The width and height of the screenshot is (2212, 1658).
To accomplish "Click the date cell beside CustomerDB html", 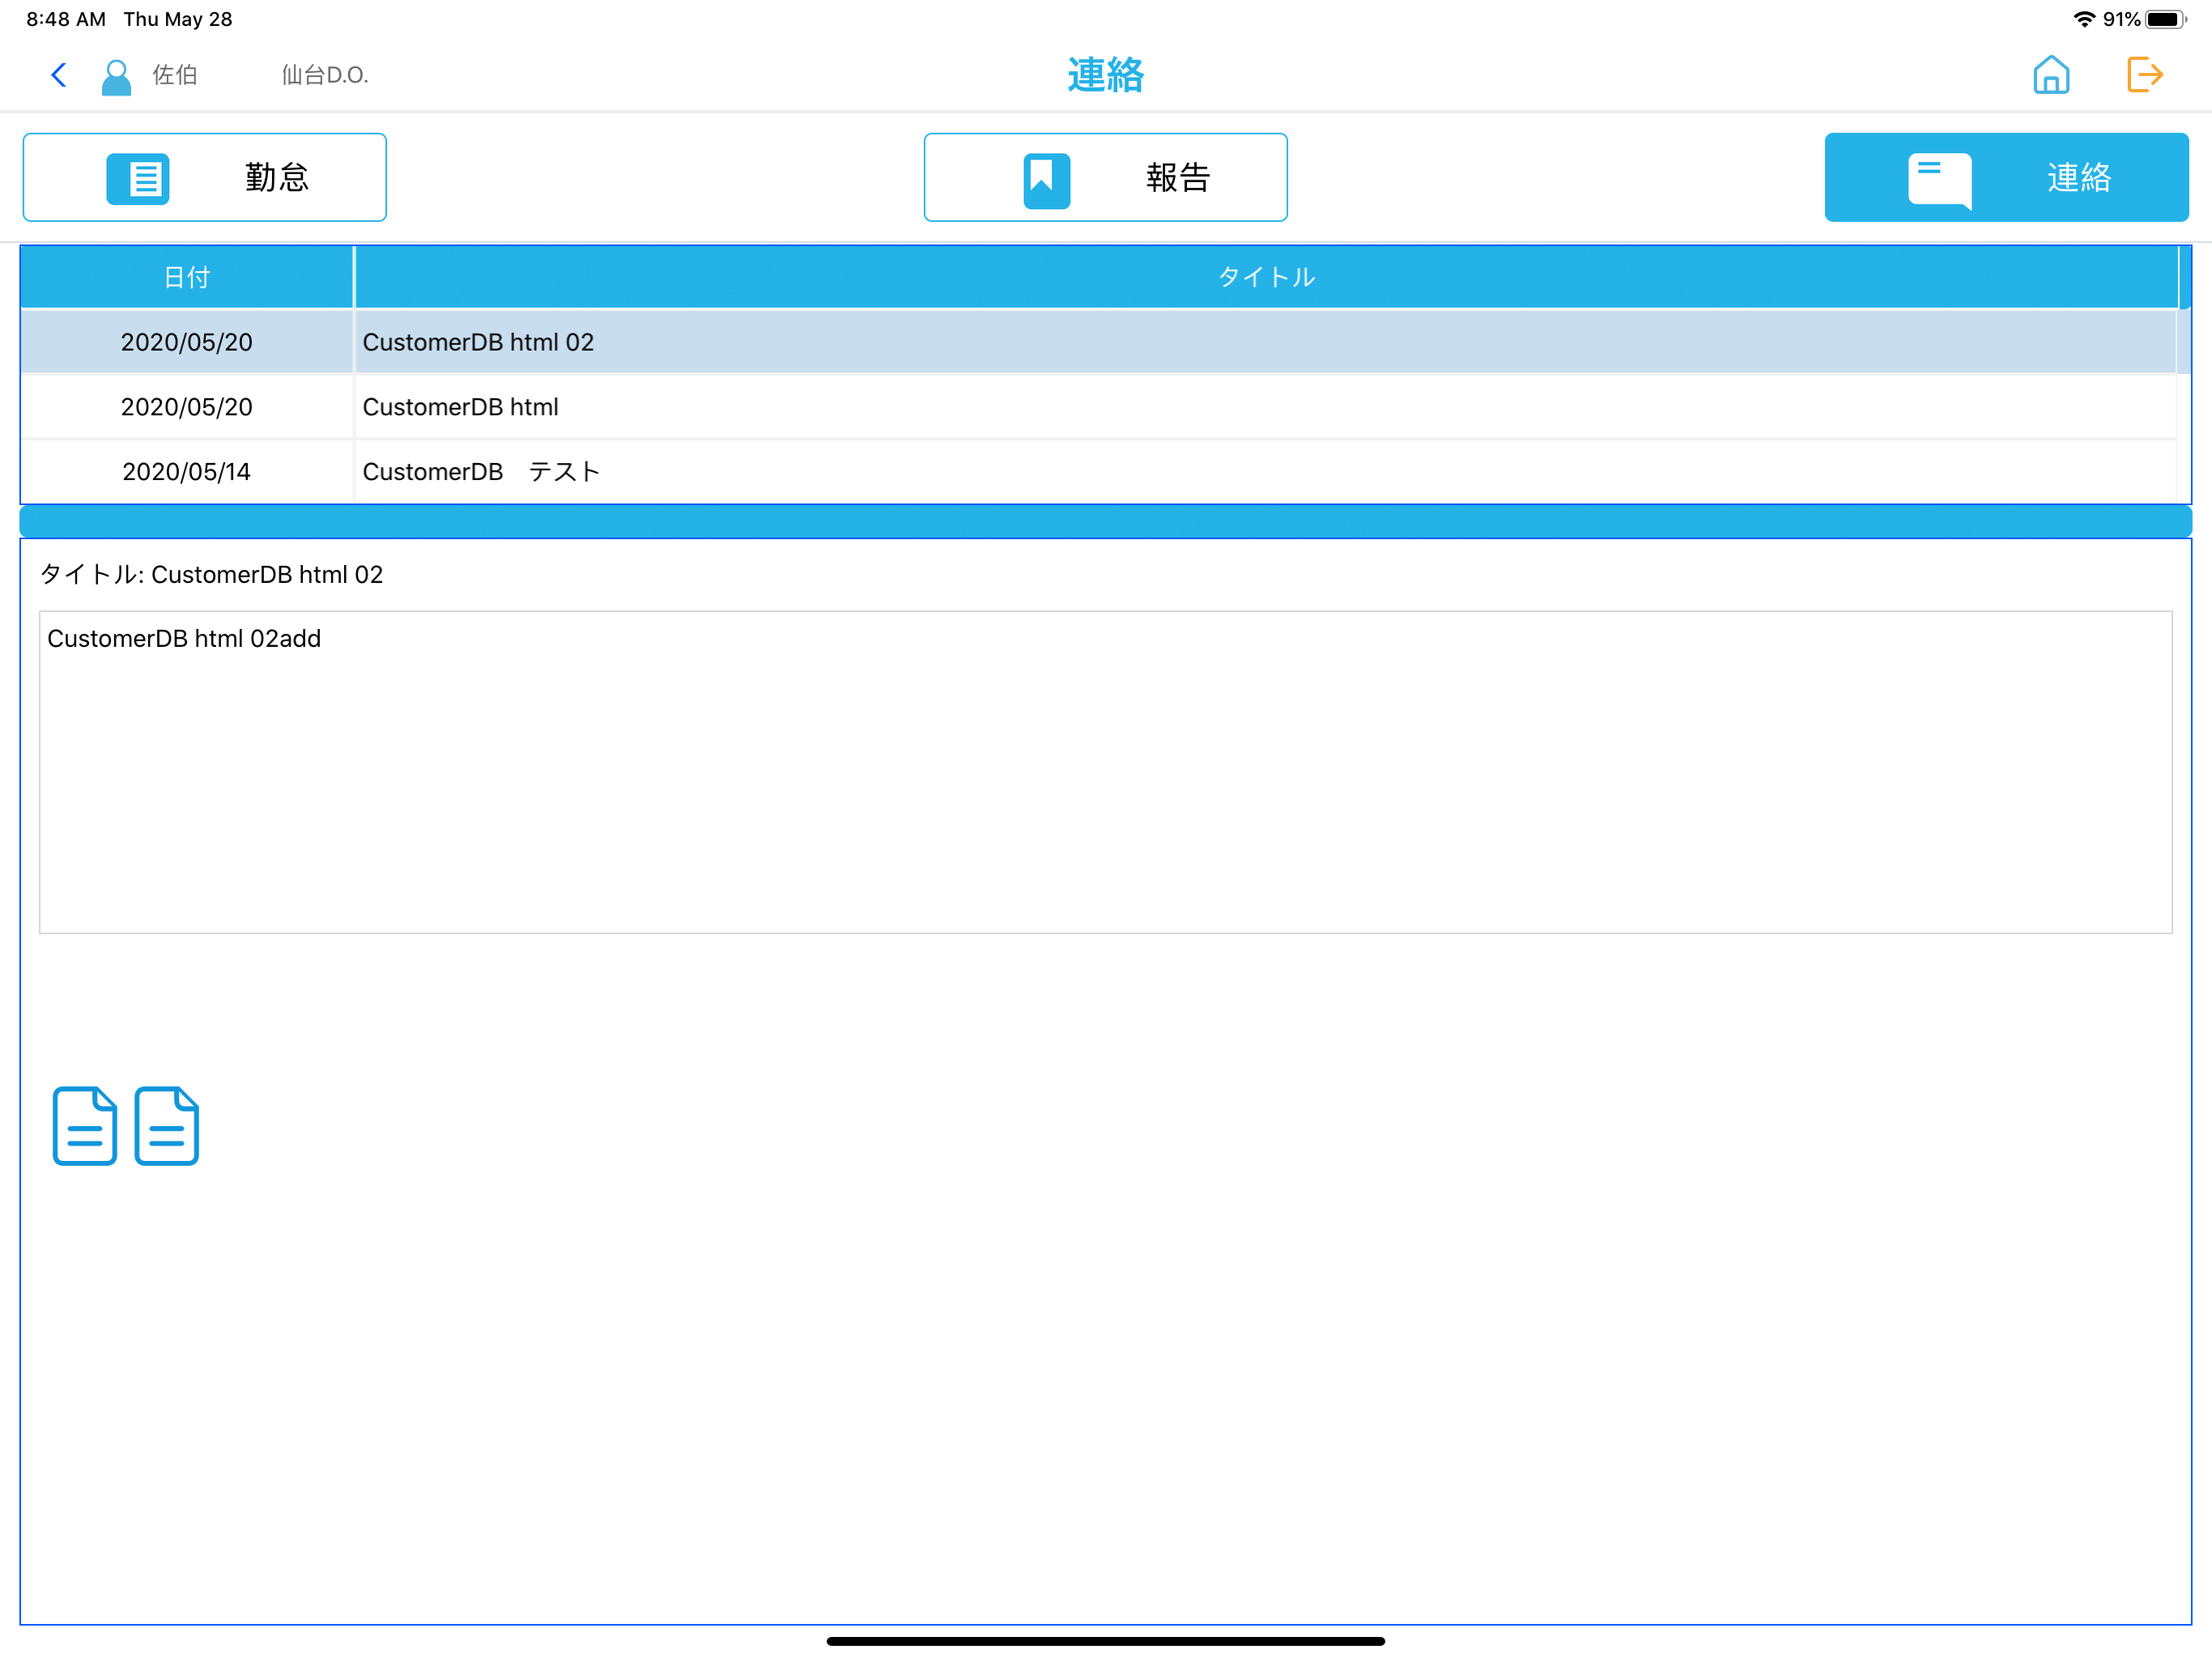I will pos(187,407).
